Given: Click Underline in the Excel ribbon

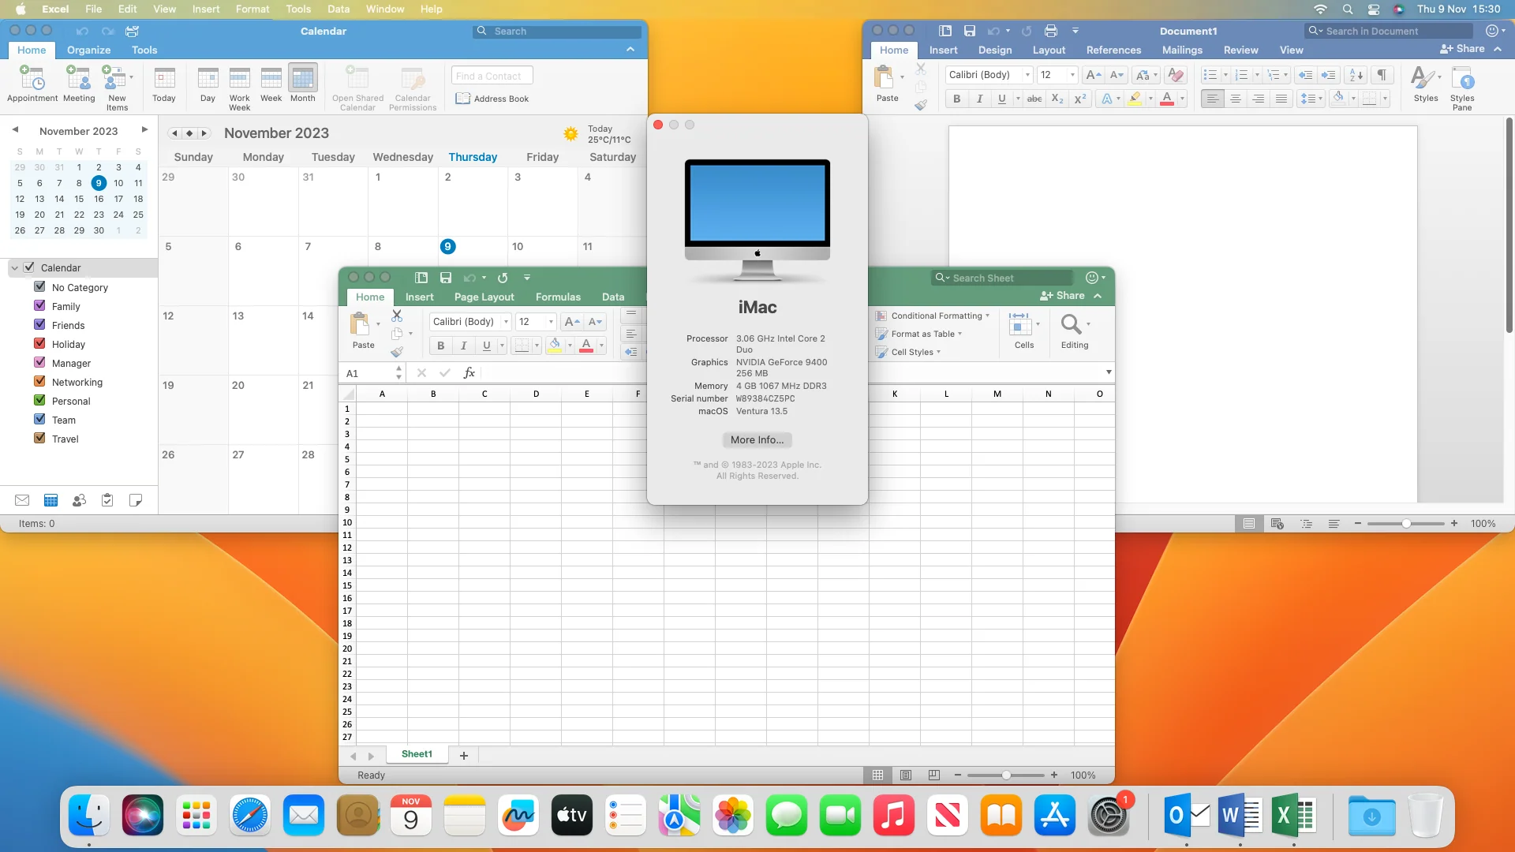Looking at the screenshot, I should coord(486,346).
